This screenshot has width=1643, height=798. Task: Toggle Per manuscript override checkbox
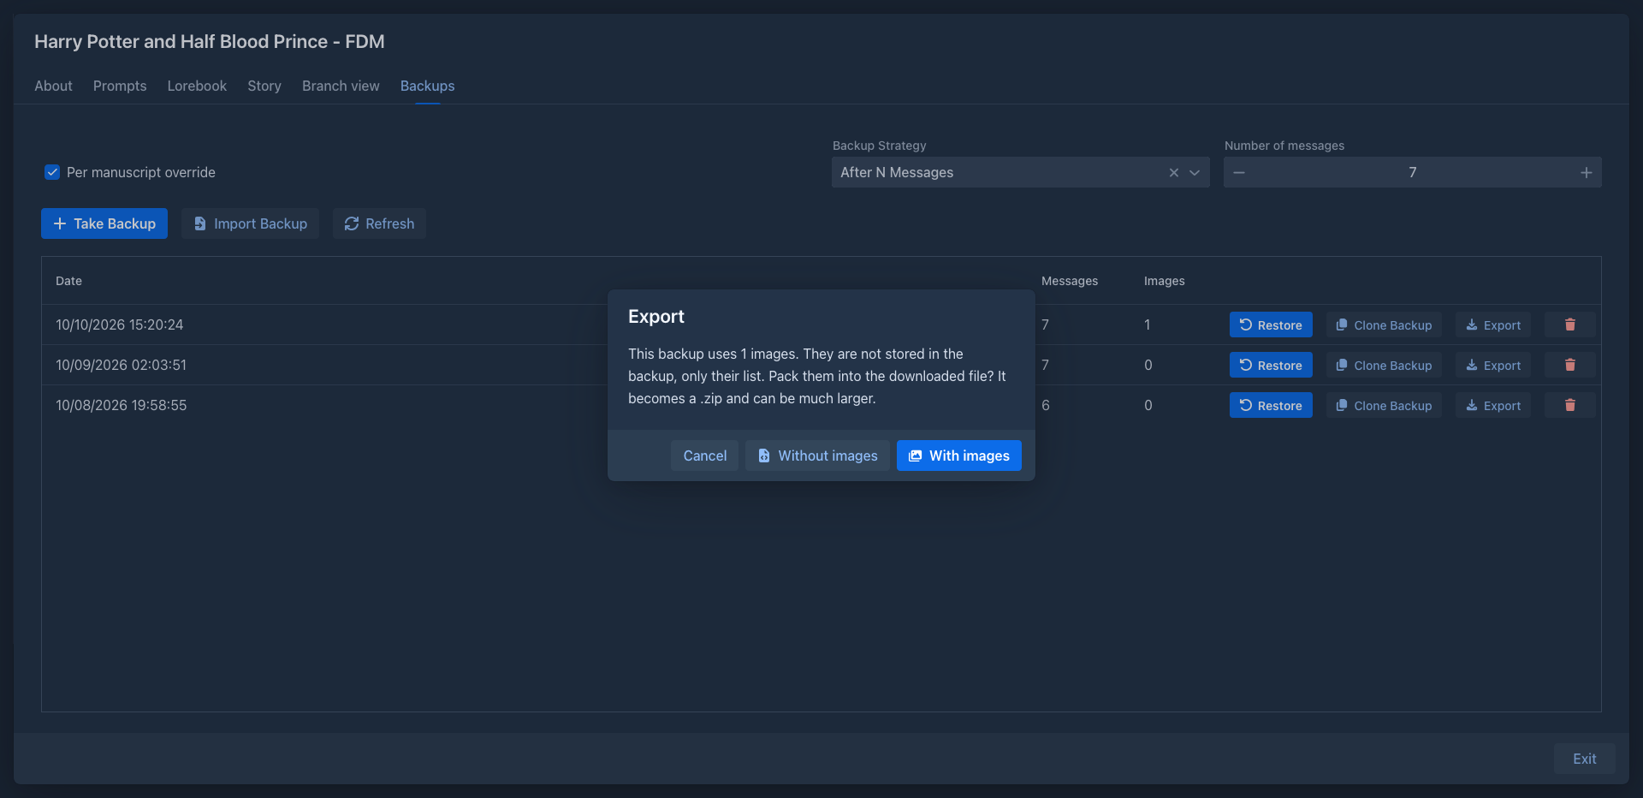point(52,172)
